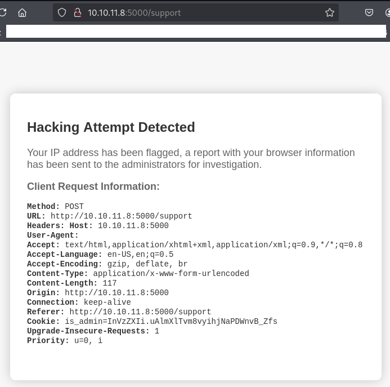Open the tracking protection shield panel
The image size is (390, 387).
click(x=62, y=12)
